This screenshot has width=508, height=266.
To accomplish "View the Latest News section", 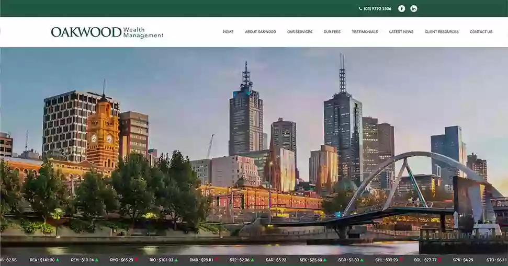I will [x=401, y=32].
